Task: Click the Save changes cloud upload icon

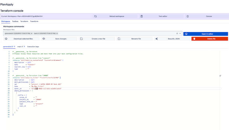Action: [44, 39]
